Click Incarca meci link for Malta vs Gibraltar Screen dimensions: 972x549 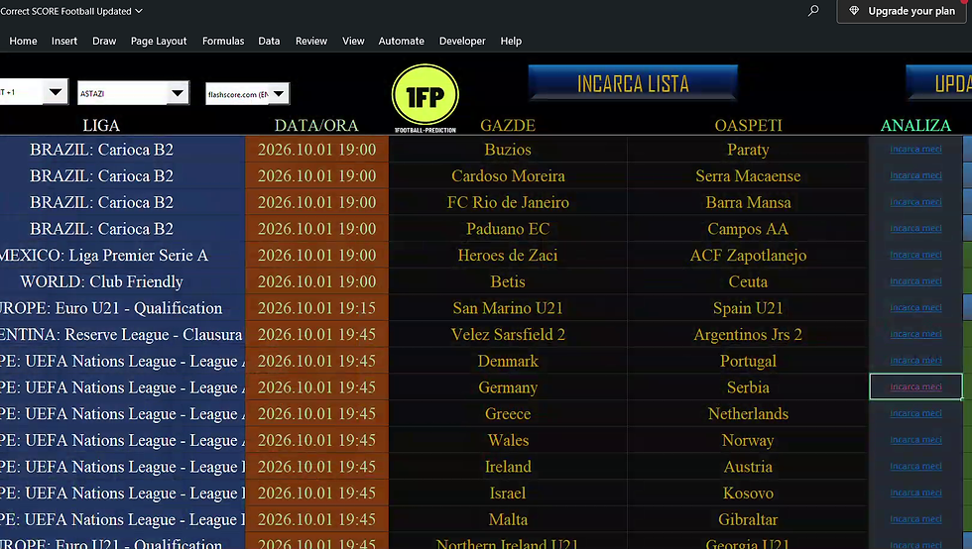[915, 519]
